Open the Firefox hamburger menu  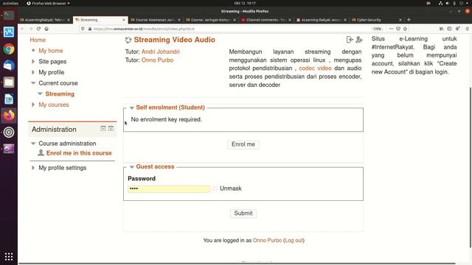(x=467, y=29)
